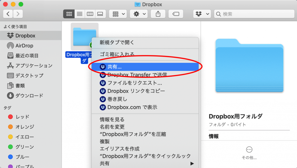Choose 情報を見る in context menu

click(x=145, y=119)
